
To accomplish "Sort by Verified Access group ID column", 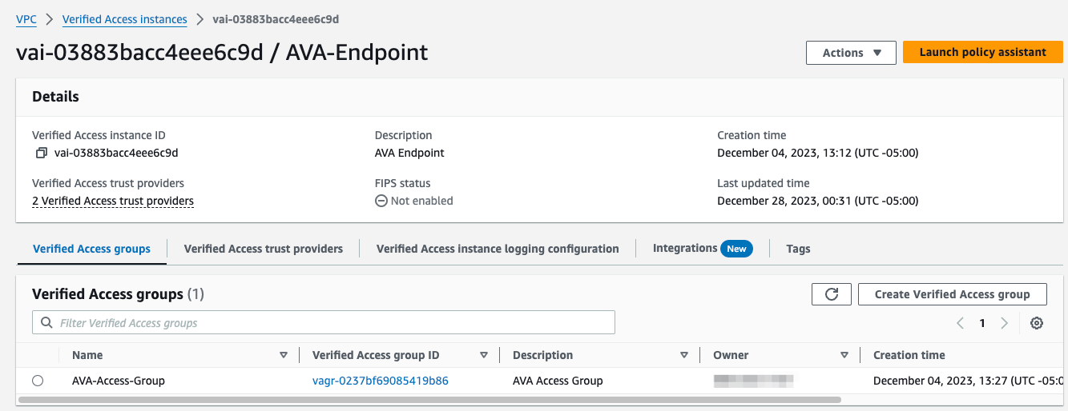I will 483,355.
